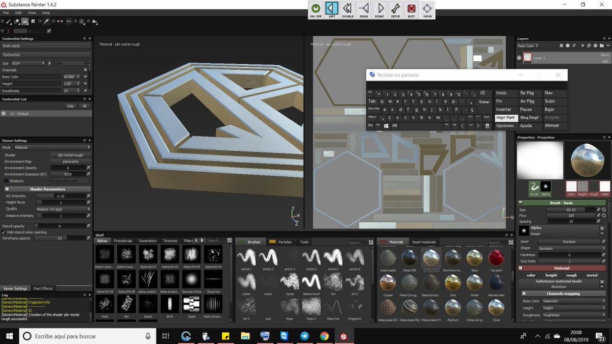Screen dimensions: 612x344
Task: Click the MOVE overlay button
Action: click(x=427, y=10)
